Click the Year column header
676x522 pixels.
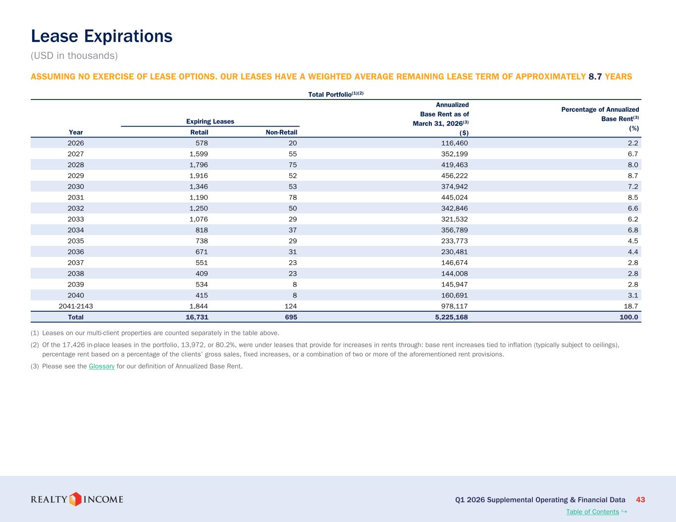pos(76,132)
